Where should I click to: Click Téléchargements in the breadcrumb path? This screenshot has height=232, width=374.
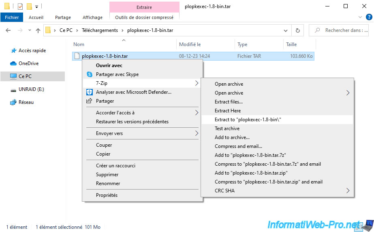click(100, 30)
